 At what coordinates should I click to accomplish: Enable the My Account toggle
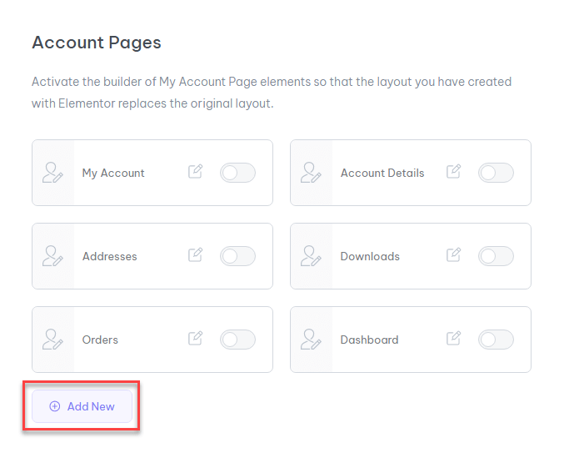coord(237,173)
